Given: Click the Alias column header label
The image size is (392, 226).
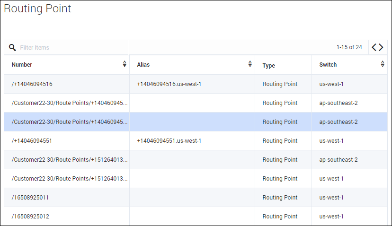Looking at the screenshot, I should click(x=143, y=65).
